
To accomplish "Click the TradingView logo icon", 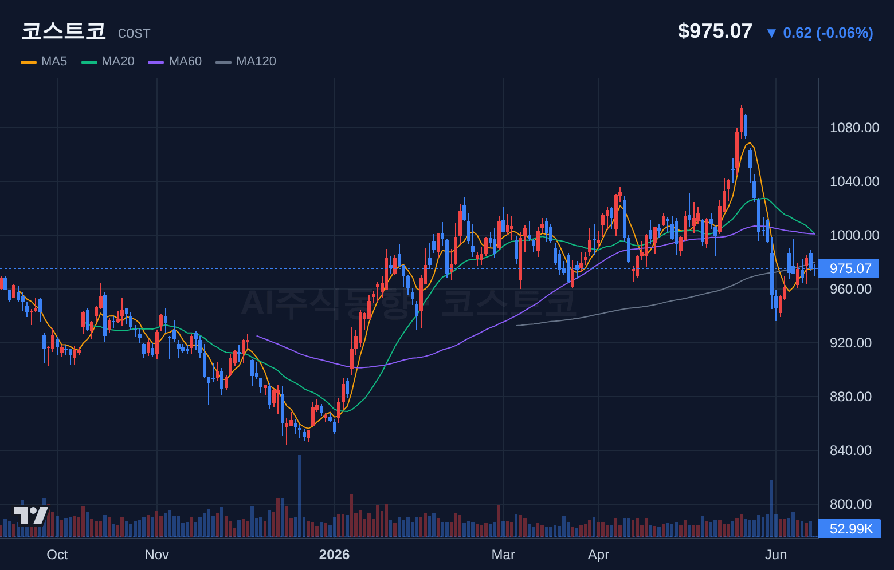I will tap(31, 515).
